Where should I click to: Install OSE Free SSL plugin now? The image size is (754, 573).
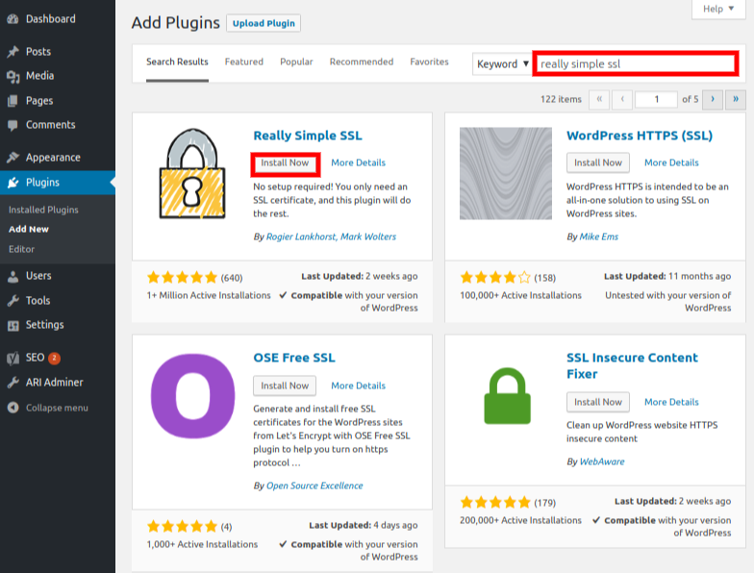tap(285, 386)
